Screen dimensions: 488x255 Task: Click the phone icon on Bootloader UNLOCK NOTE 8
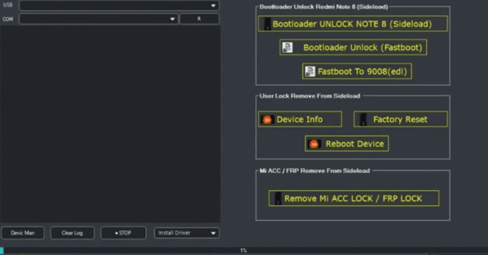click(267, 24)
